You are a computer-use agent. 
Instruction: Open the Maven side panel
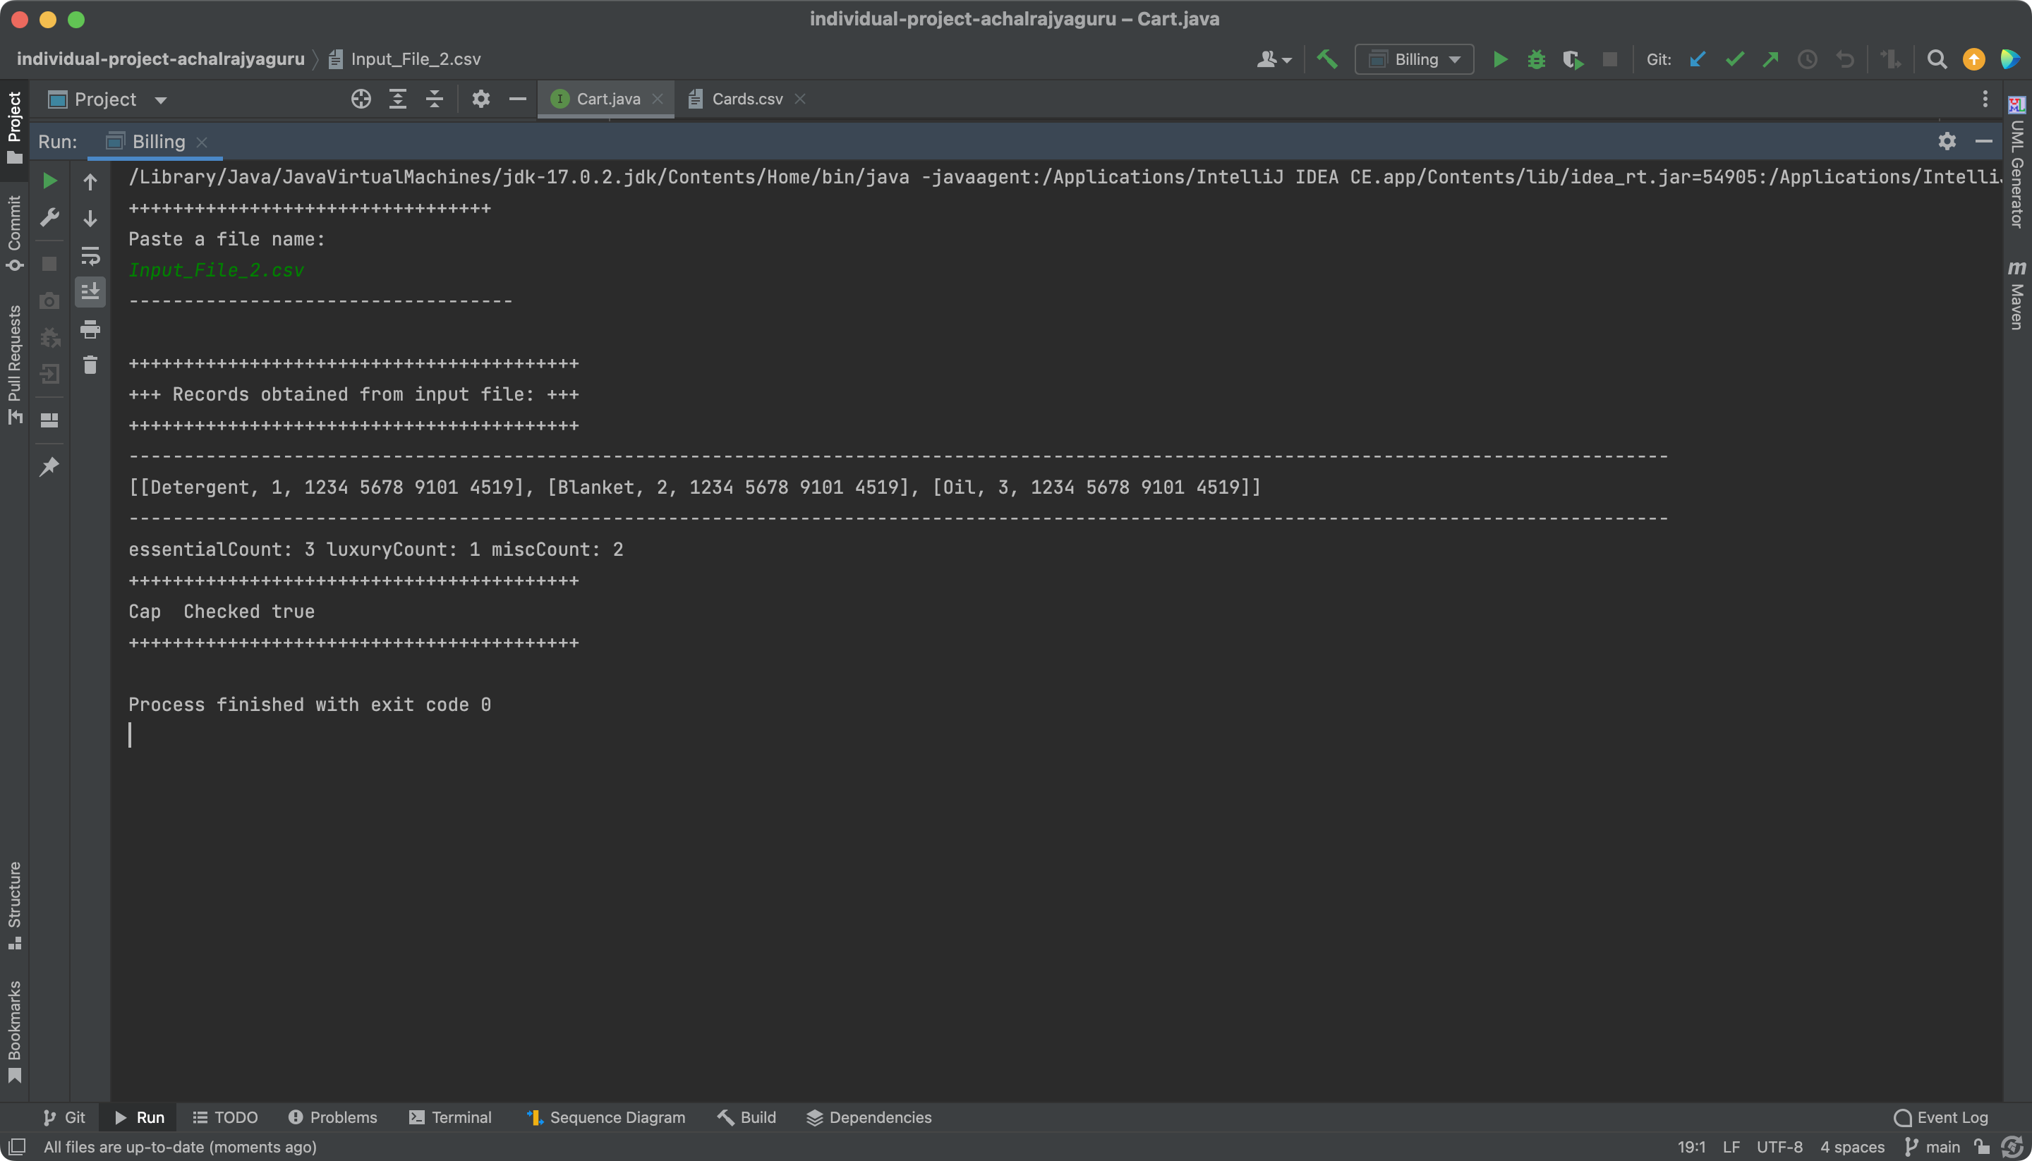click(x=2017, y=295)
